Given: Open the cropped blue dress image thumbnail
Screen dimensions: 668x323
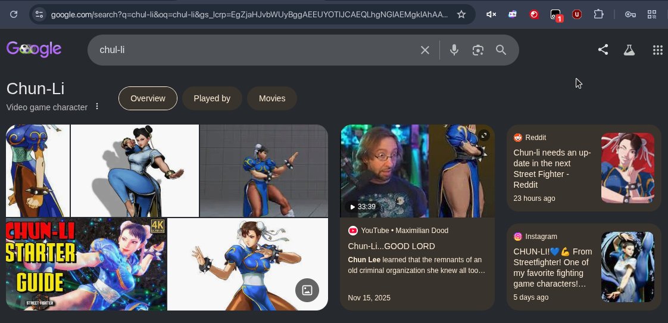Looking at the screenshot, I should tap(38, 170).
